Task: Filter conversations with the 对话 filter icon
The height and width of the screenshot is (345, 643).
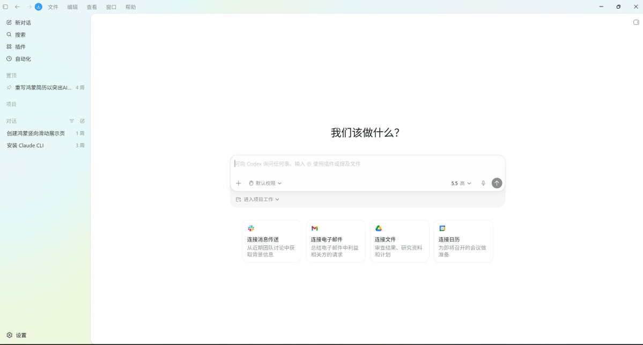Action: [x=72, y=121]
